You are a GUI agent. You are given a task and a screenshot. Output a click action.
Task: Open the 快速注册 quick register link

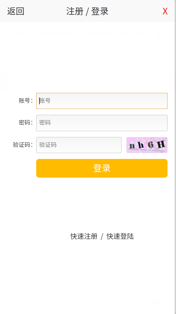[x=84, y=236]
